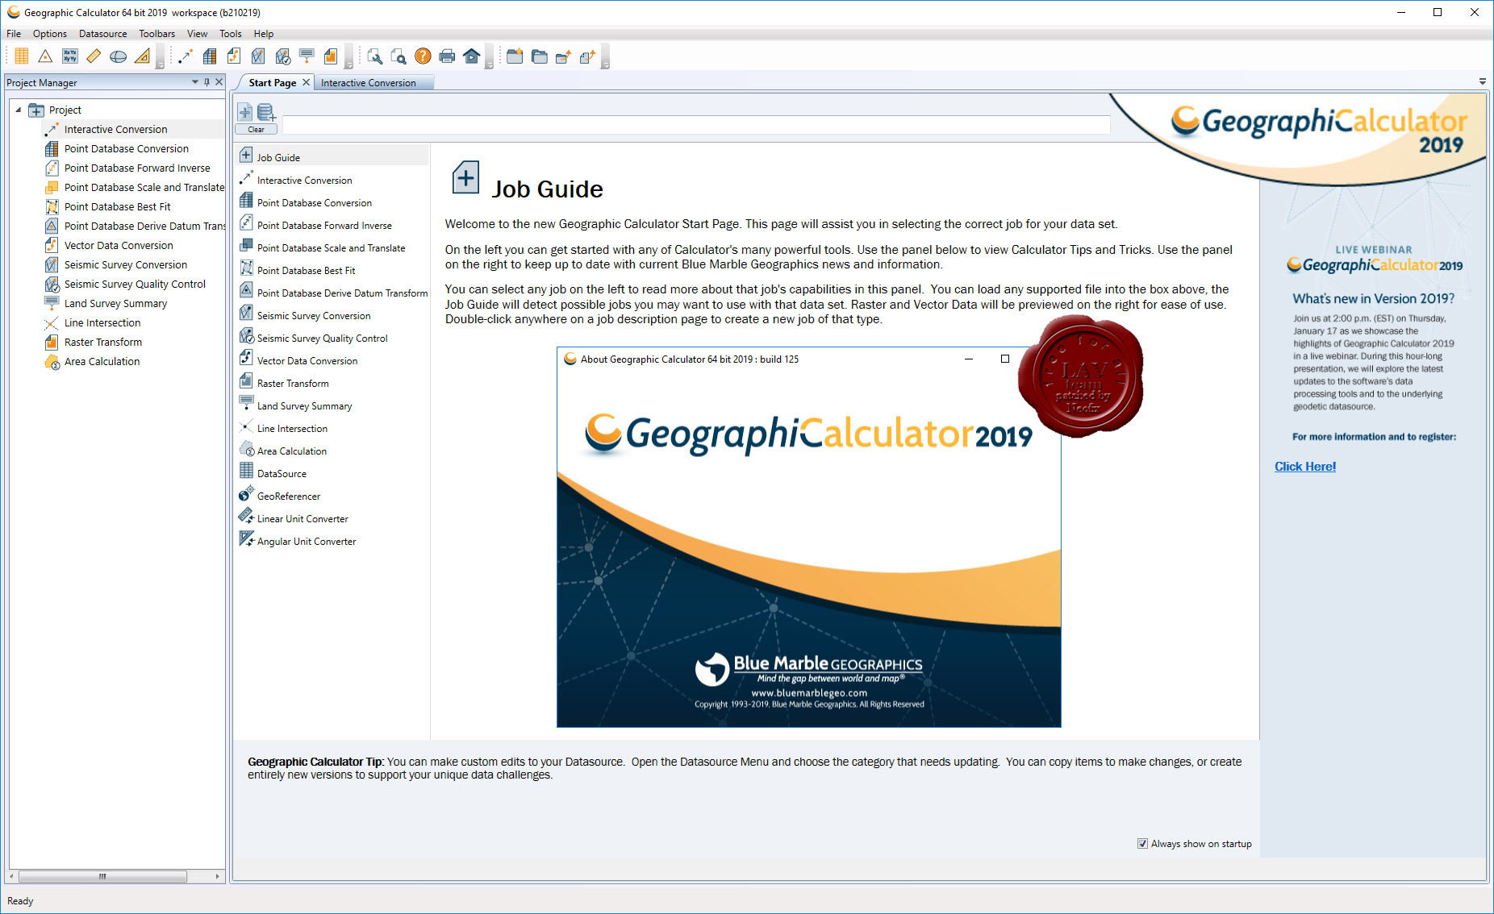Screen dimensions: 1494x914
Task: Open the Tools menu
Action: pyautogui.click(x=231, y=34)
